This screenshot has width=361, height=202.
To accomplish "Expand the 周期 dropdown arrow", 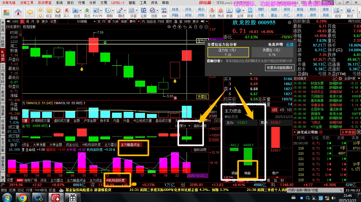I will point(113,11).
